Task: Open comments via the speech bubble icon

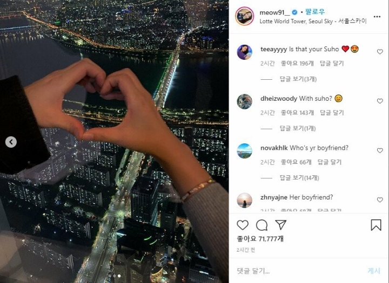Action: [x=261, y=225]
